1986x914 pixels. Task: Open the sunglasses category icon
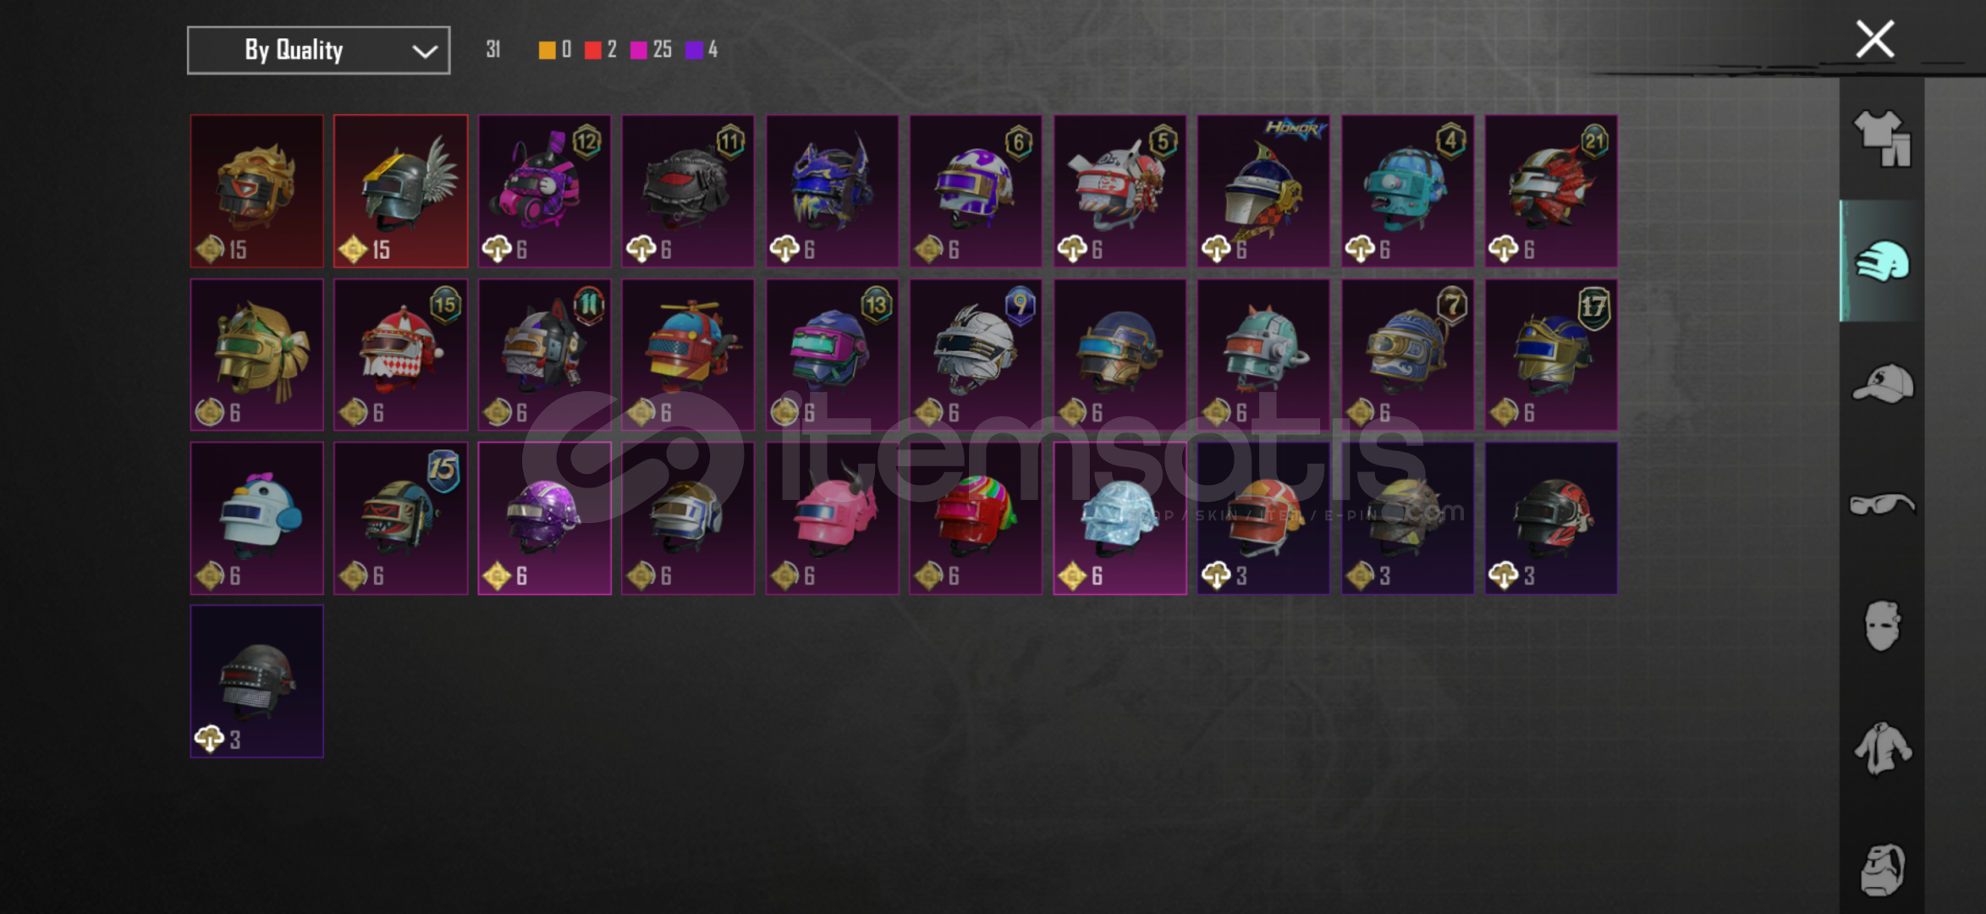pyautogui.click(x=1882, y=504)
